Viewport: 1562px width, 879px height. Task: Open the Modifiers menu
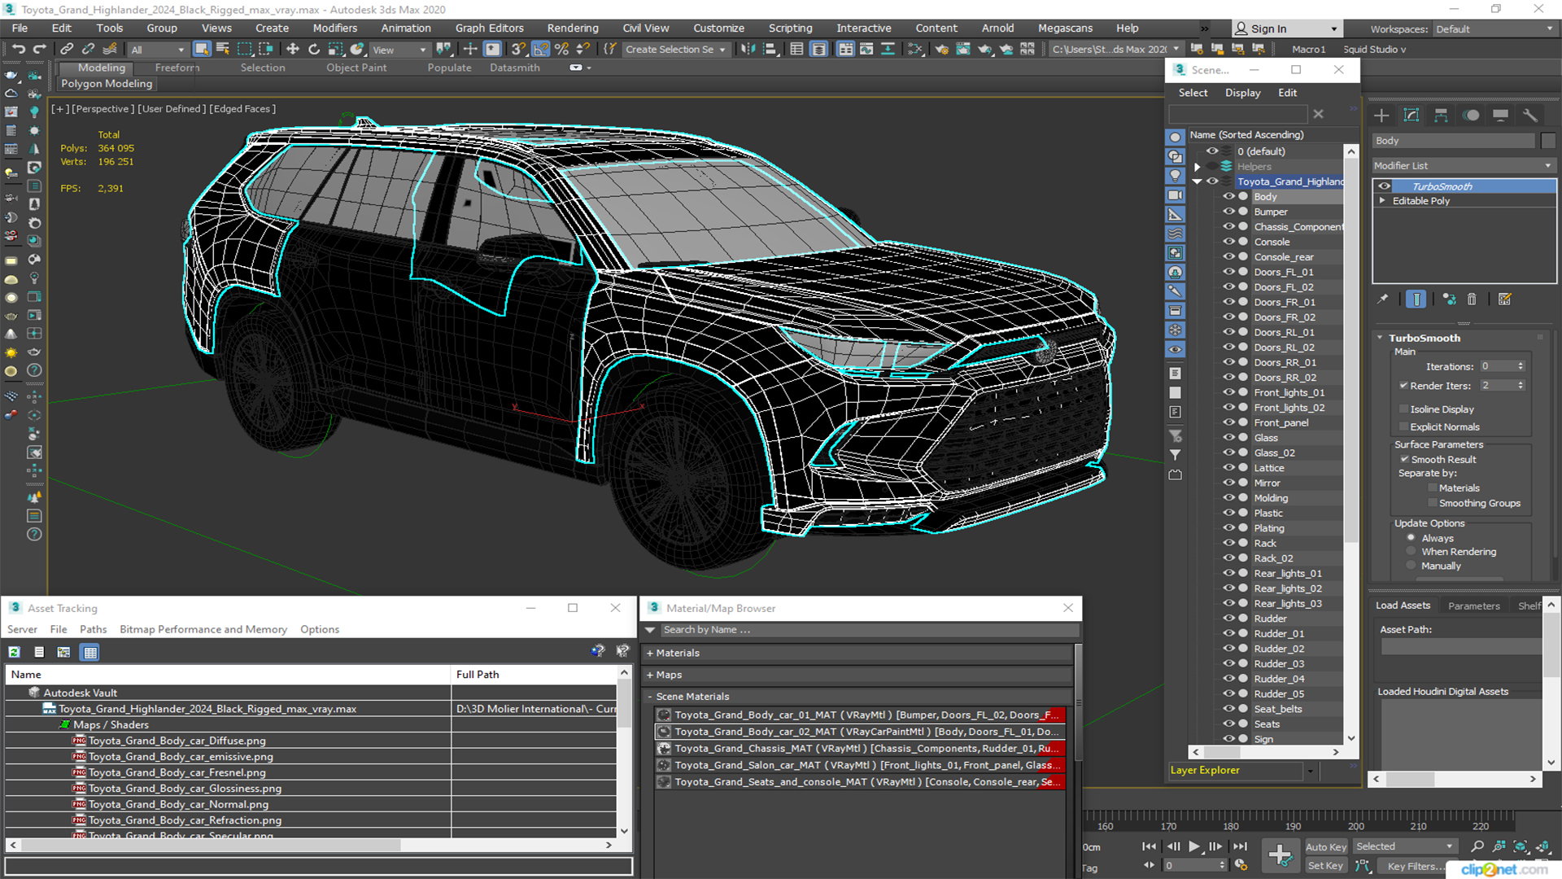[335, 28]
